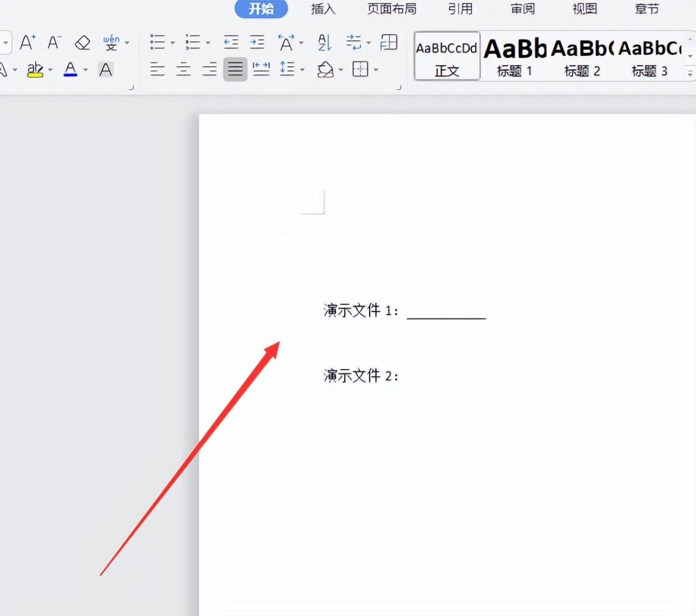Apply table borders icon
The height and width of the screenshot is (616, 696).
[x=361, y=69]
